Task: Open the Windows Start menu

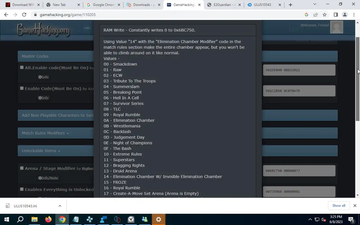Action: click(7, 219)
